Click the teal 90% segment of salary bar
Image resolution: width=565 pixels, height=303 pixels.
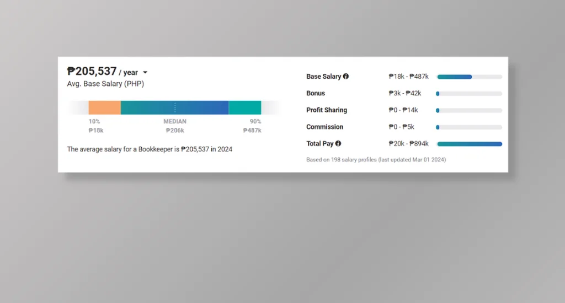pos(244,107)
